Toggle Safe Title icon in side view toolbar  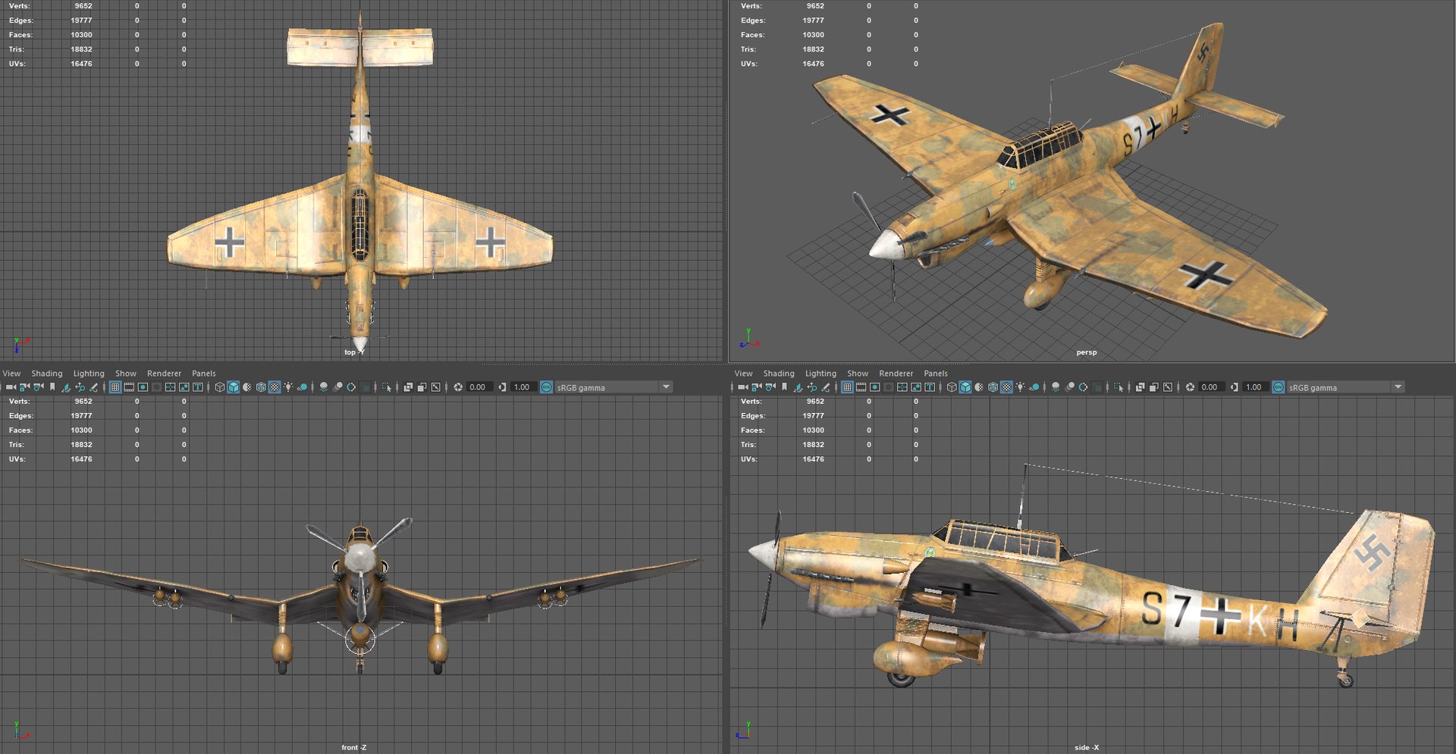click(x=930, y=387)
